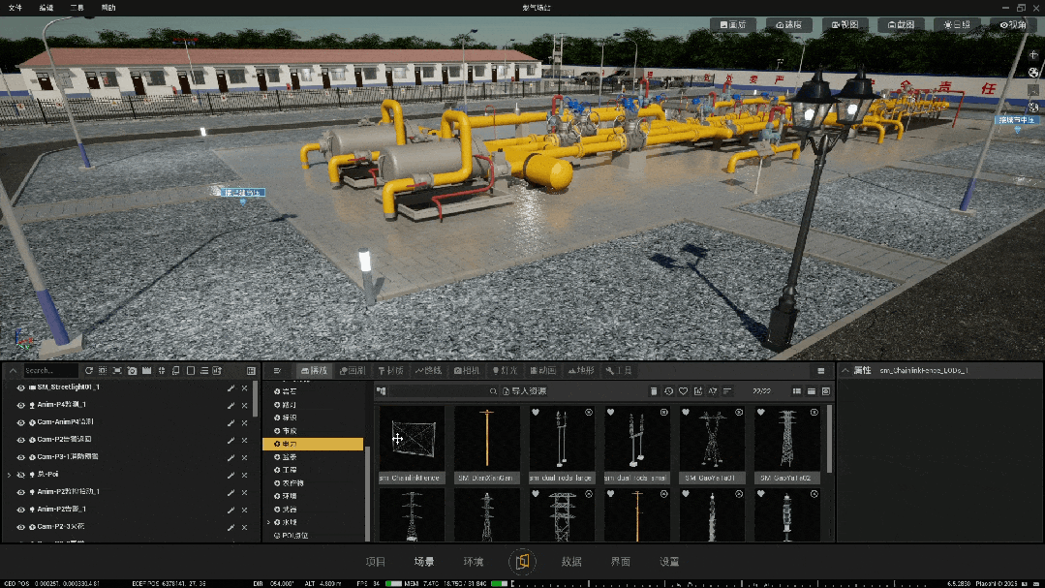1045x588 pixels.
Task: Toggle favorite heart on sm_dual_rods_large thumbnail
Action: coord(536,412)
